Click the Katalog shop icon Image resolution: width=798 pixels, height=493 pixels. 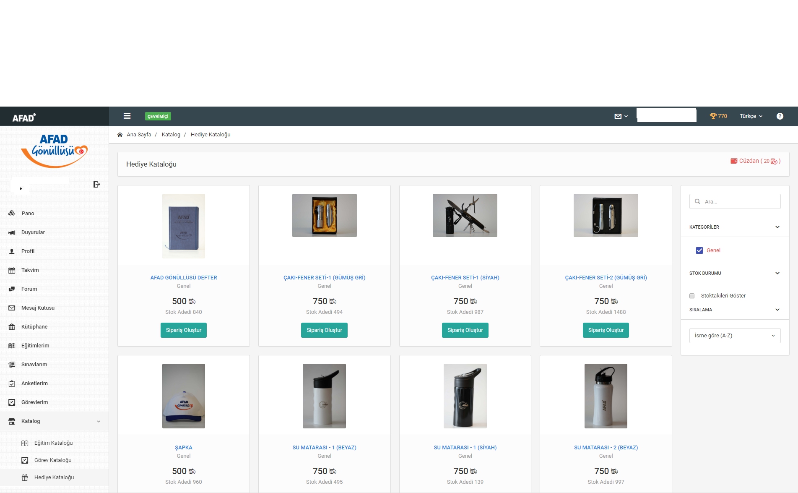click(12, 421)
